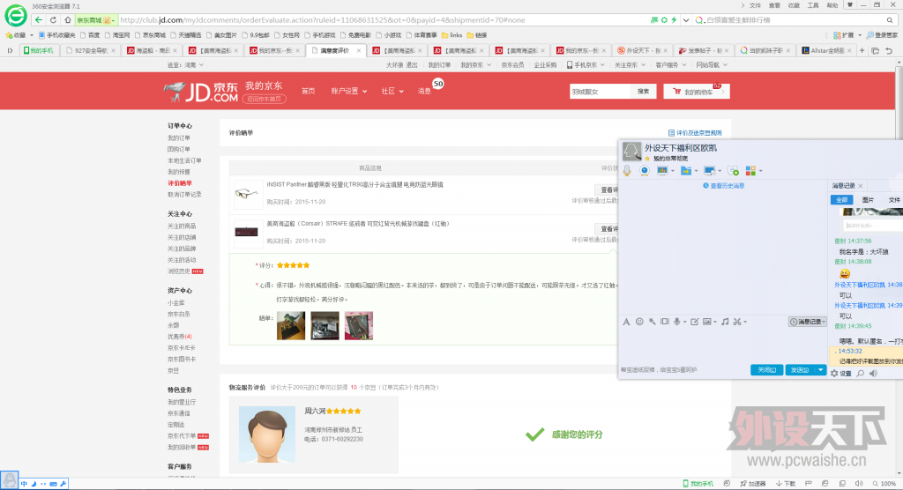Click the 搜索 button in JD header
Image resolution: width=903 pixels, height=490 pixels.
pyautogui.click(x=643, y=91)
